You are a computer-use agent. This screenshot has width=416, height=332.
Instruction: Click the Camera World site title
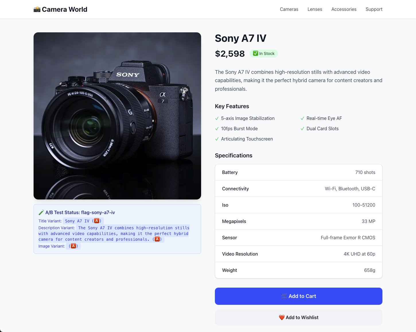tap(65, 9)
